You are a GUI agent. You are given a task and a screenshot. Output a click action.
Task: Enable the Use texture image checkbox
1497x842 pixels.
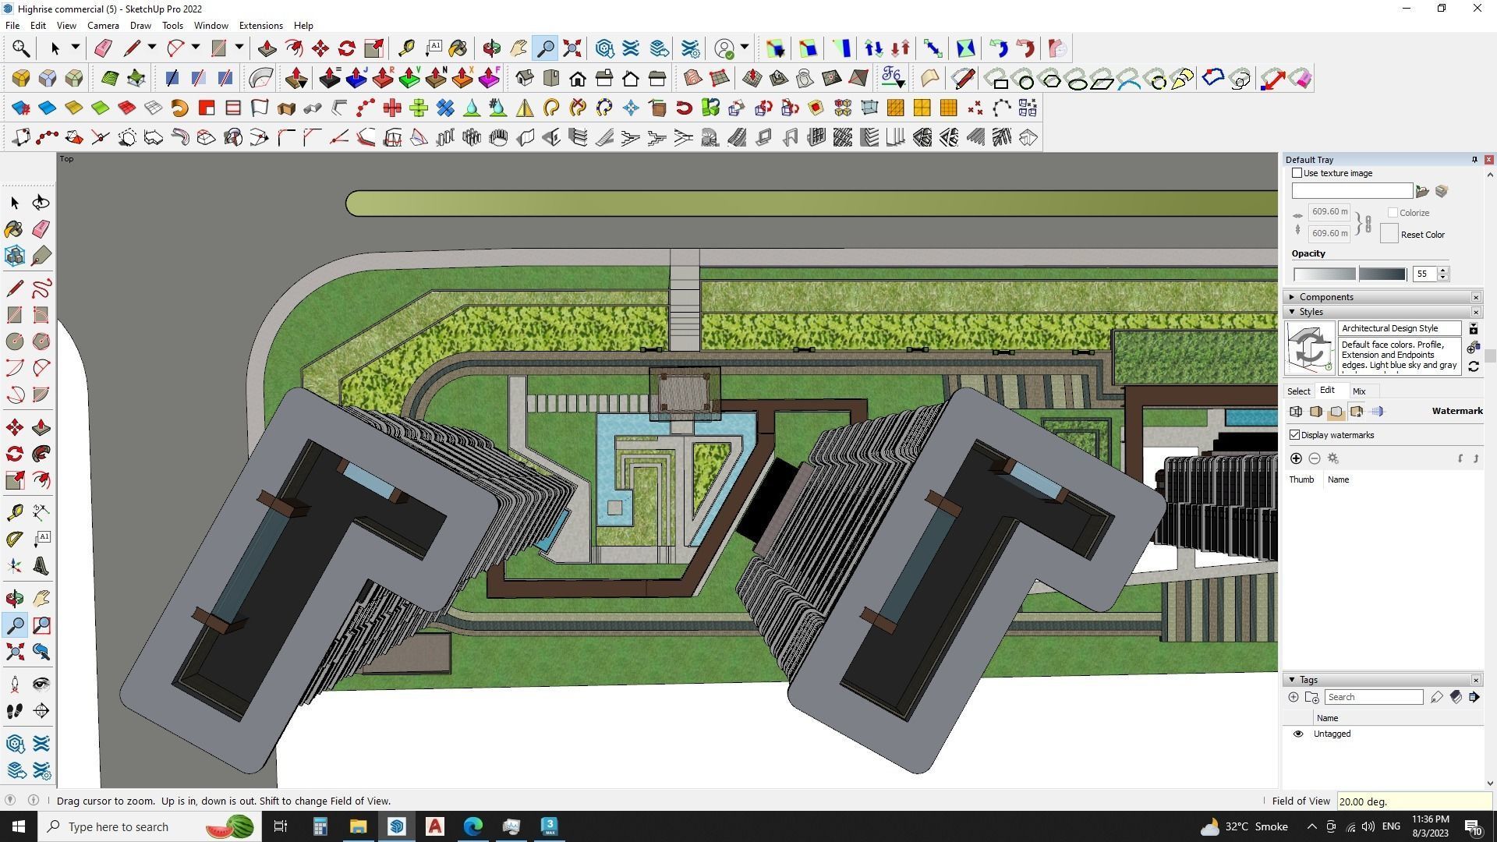(1297, 173)
